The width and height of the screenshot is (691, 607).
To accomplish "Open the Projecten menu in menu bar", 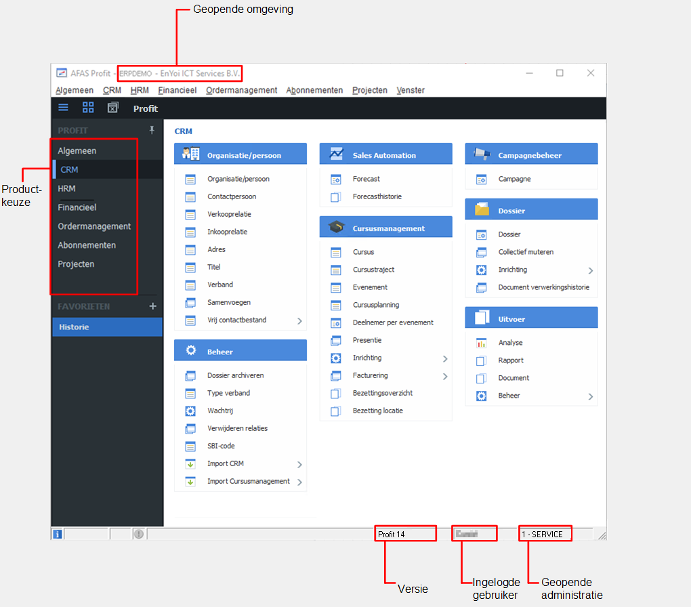I will point(370,90).
